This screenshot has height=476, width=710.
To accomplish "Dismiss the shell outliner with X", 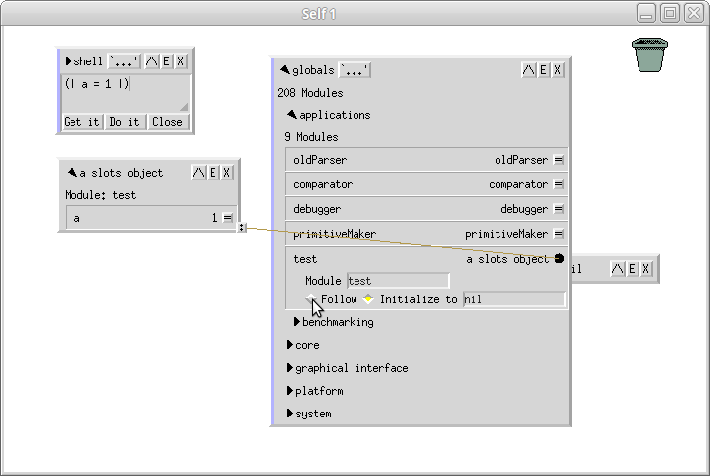I will coord(180,61).
